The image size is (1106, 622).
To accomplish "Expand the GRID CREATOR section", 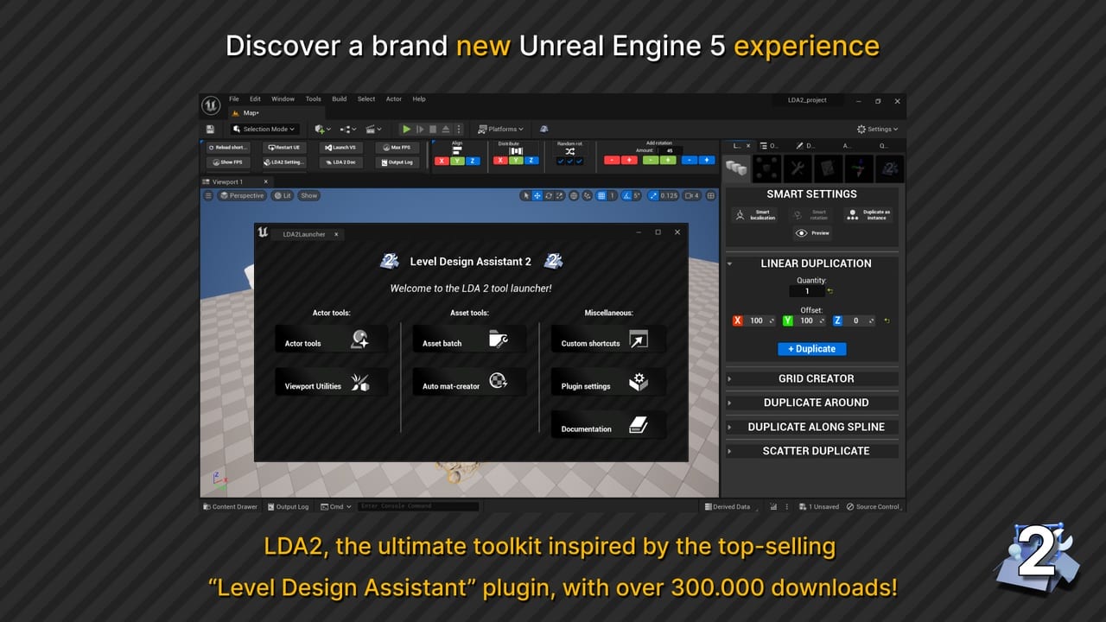I will coord(815,378).
